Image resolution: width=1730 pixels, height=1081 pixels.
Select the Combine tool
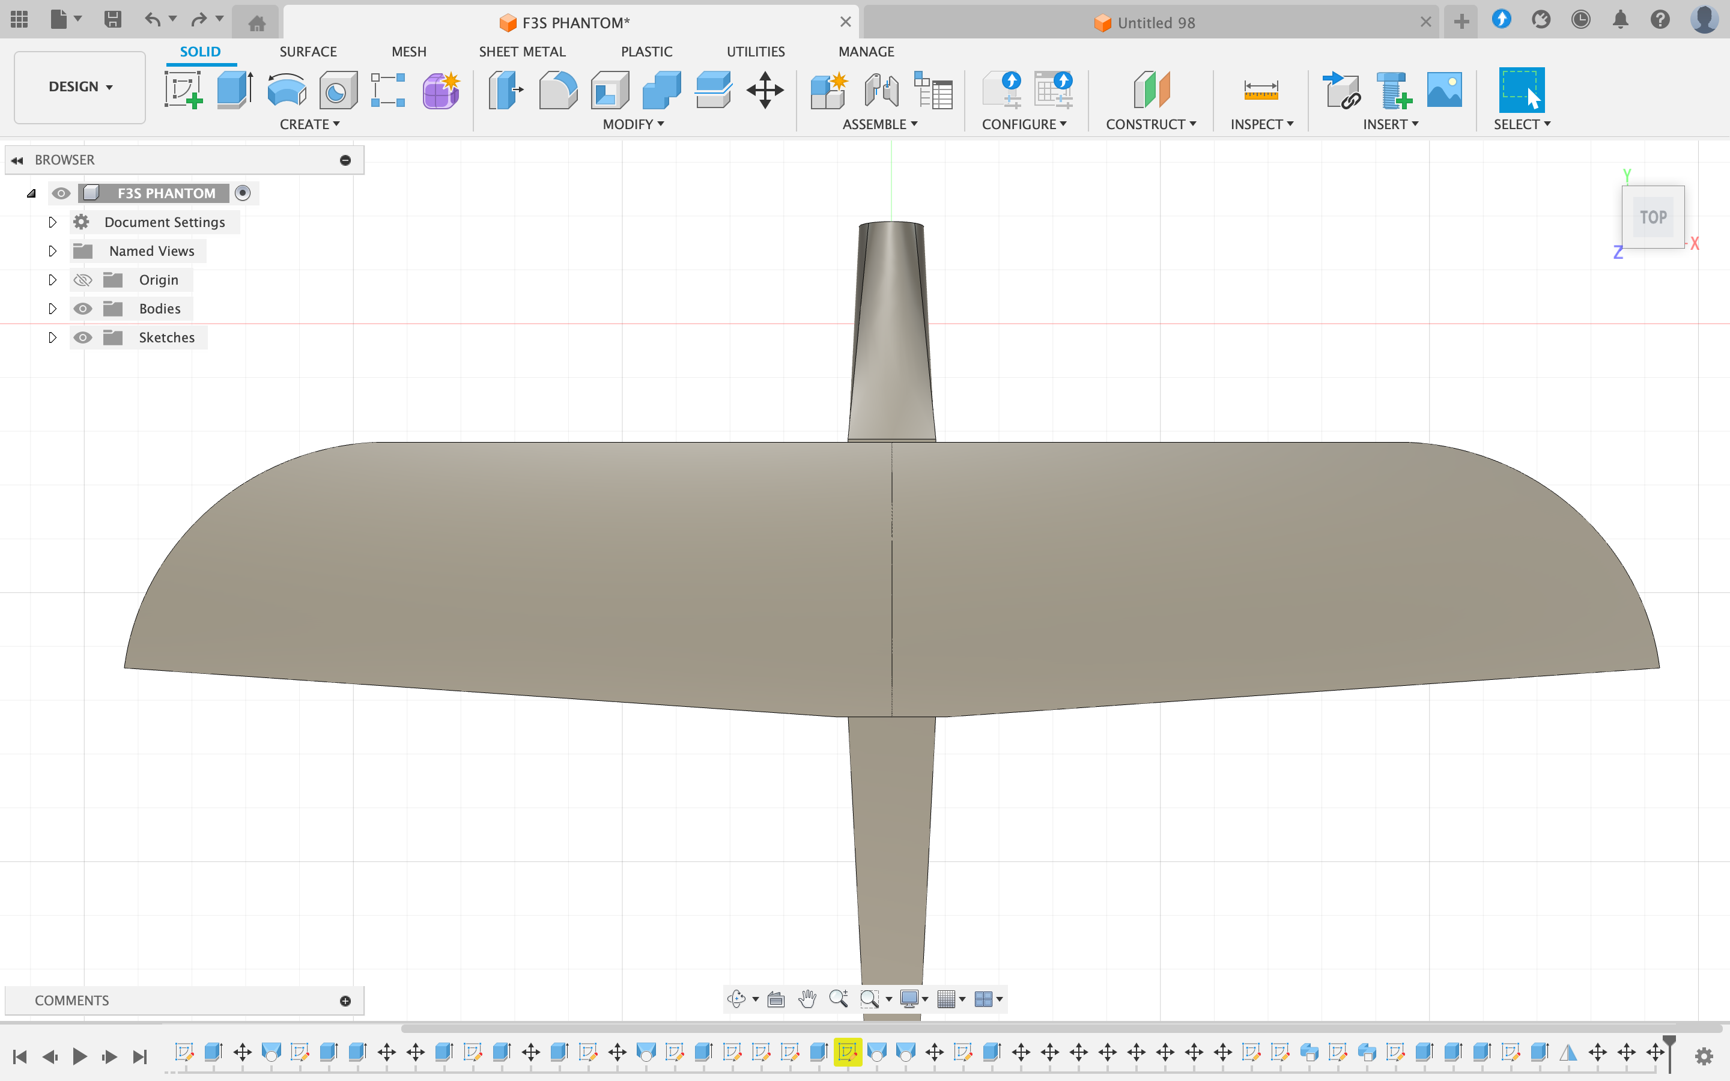(661, 90)
